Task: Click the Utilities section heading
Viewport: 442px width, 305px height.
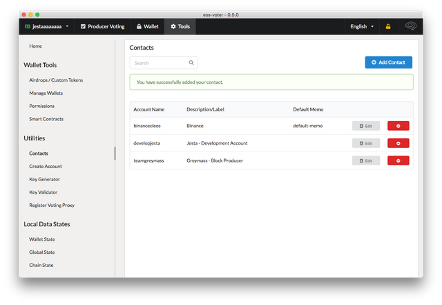Action: (35, 138)
